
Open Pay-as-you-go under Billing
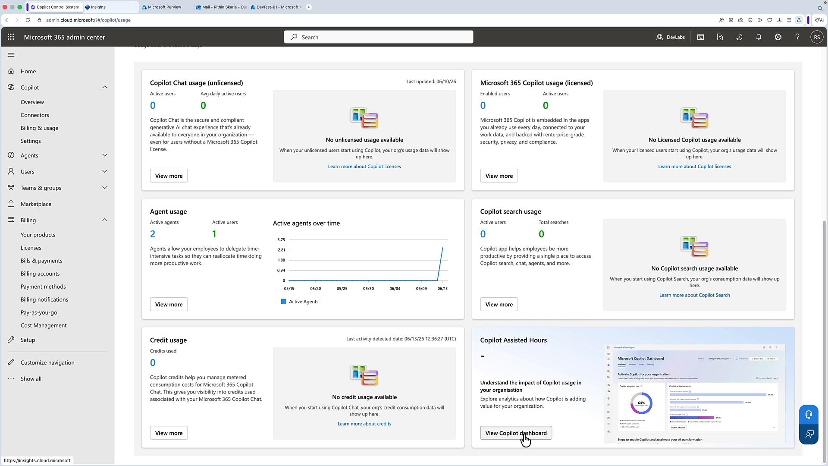(39, 312)
